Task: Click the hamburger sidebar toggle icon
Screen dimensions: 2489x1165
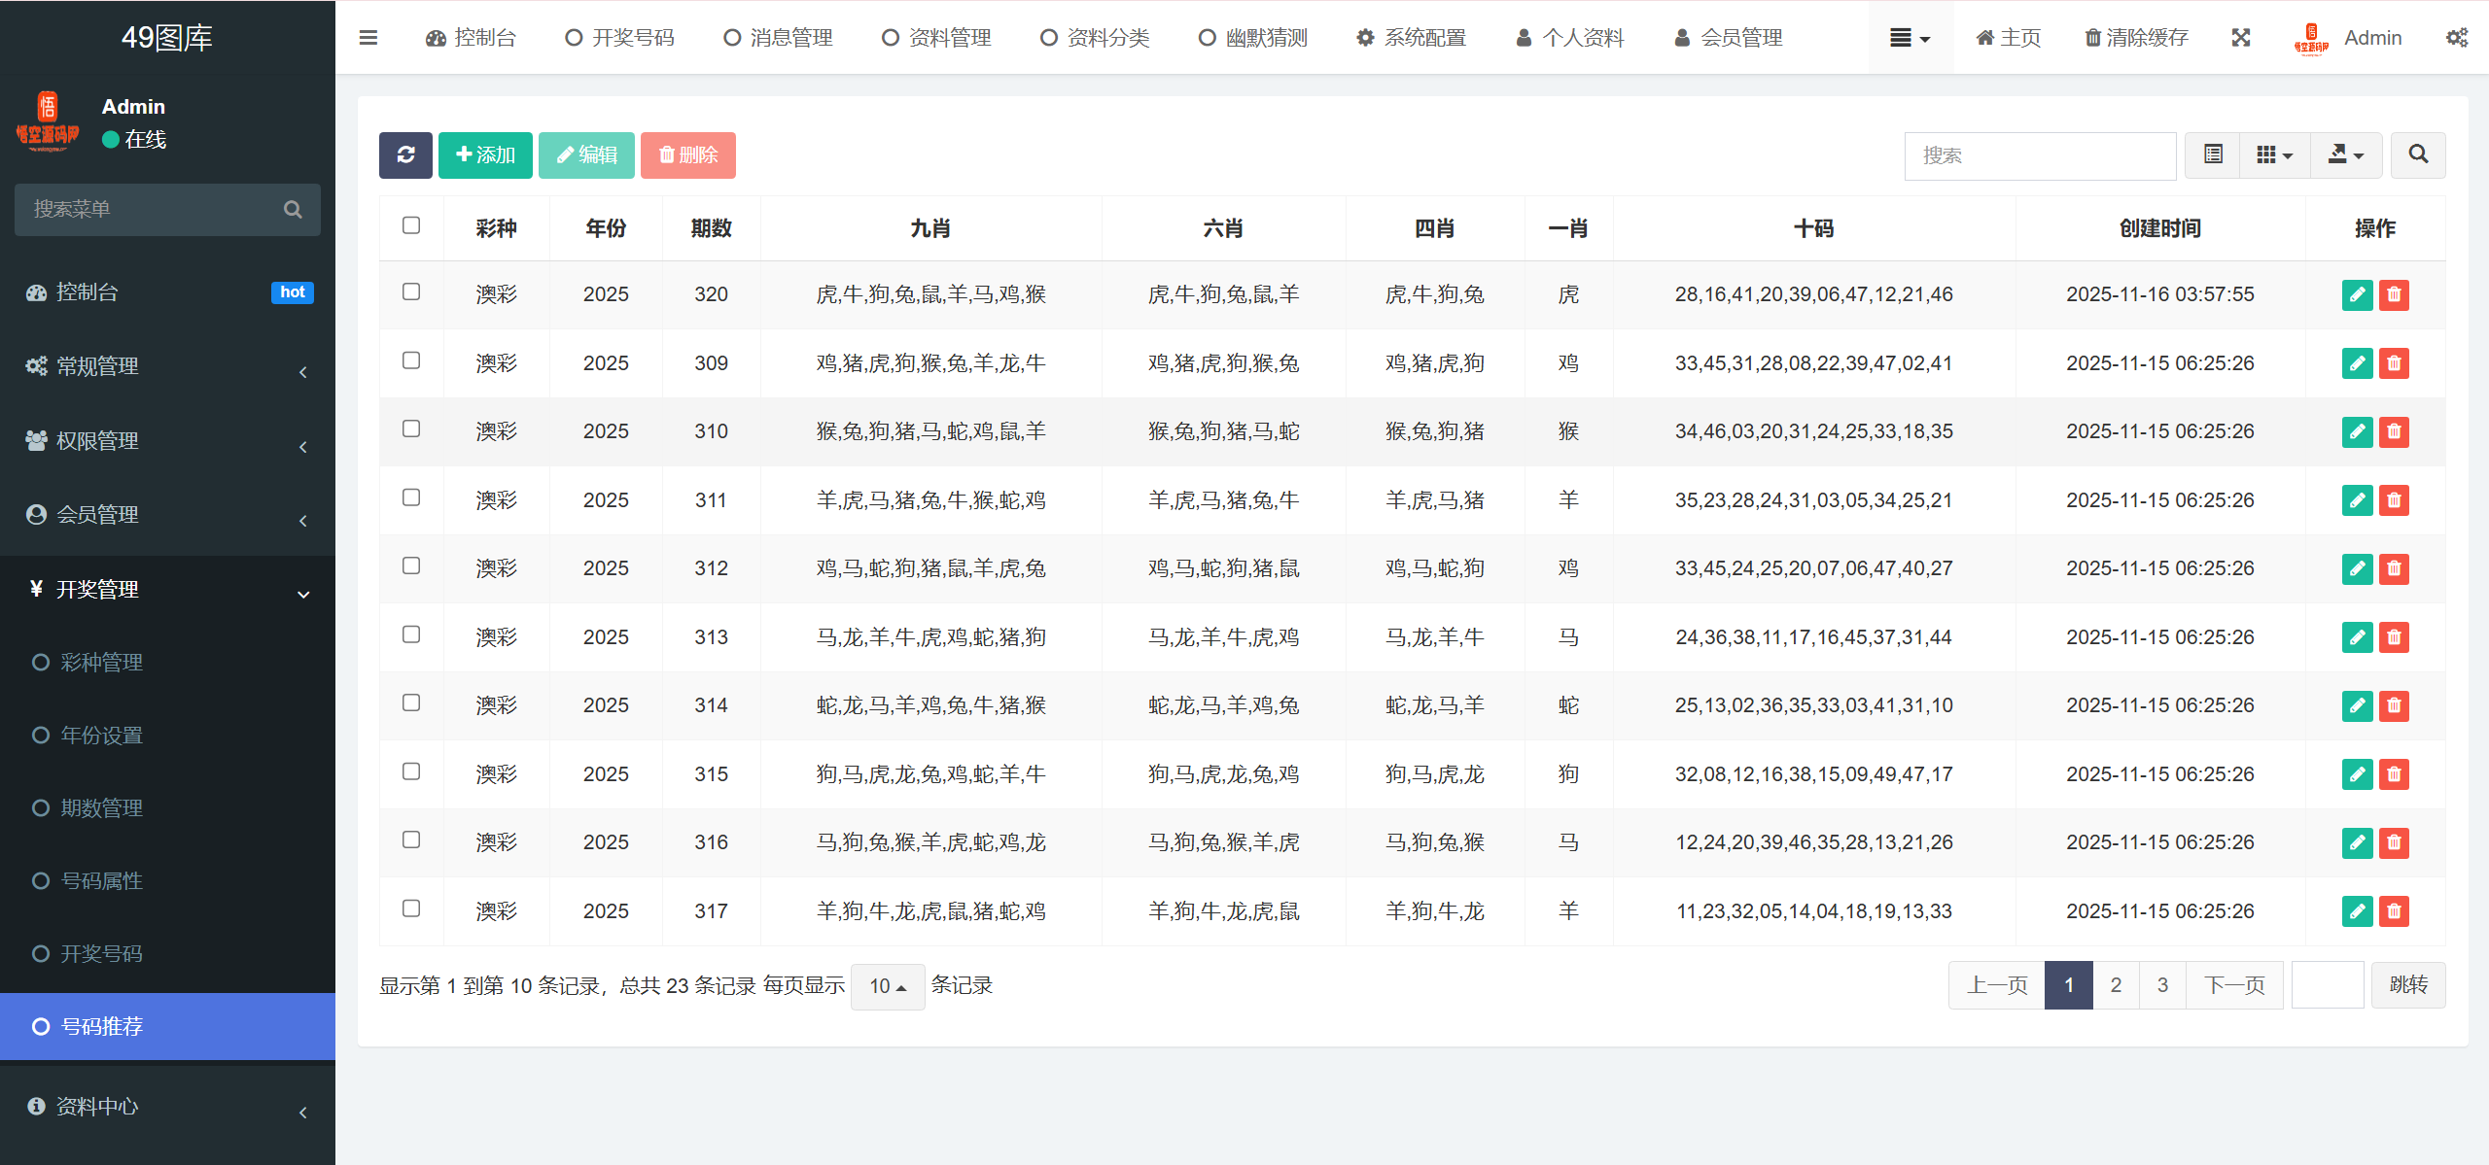Action: (x=368, y=38)
